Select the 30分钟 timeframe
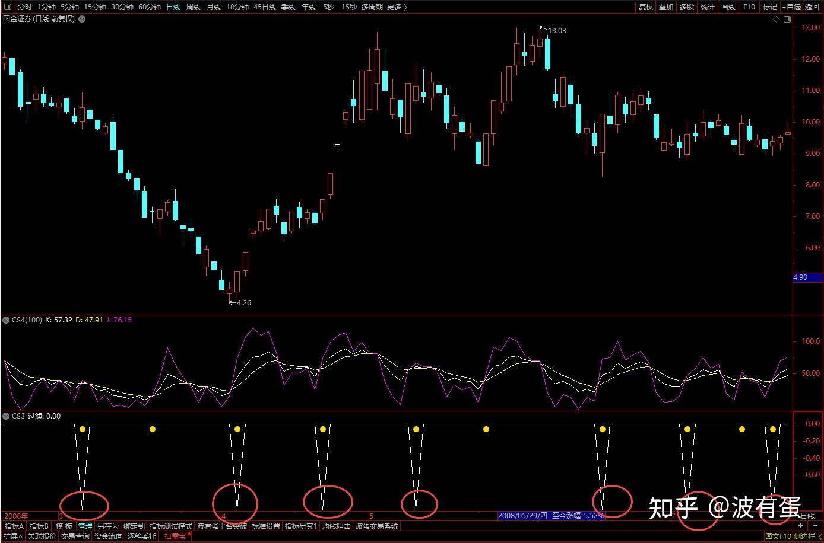Viewport: 824px width, 543px height. (122, 7)
